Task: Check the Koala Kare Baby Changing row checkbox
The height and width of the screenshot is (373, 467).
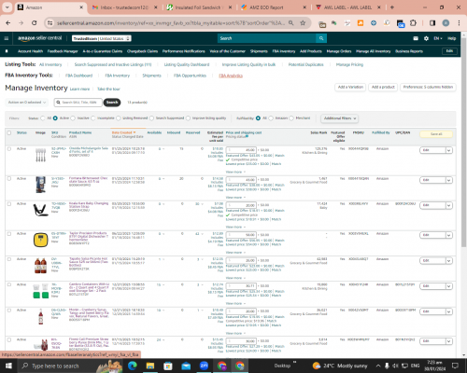Action: (x=9, y=204)
